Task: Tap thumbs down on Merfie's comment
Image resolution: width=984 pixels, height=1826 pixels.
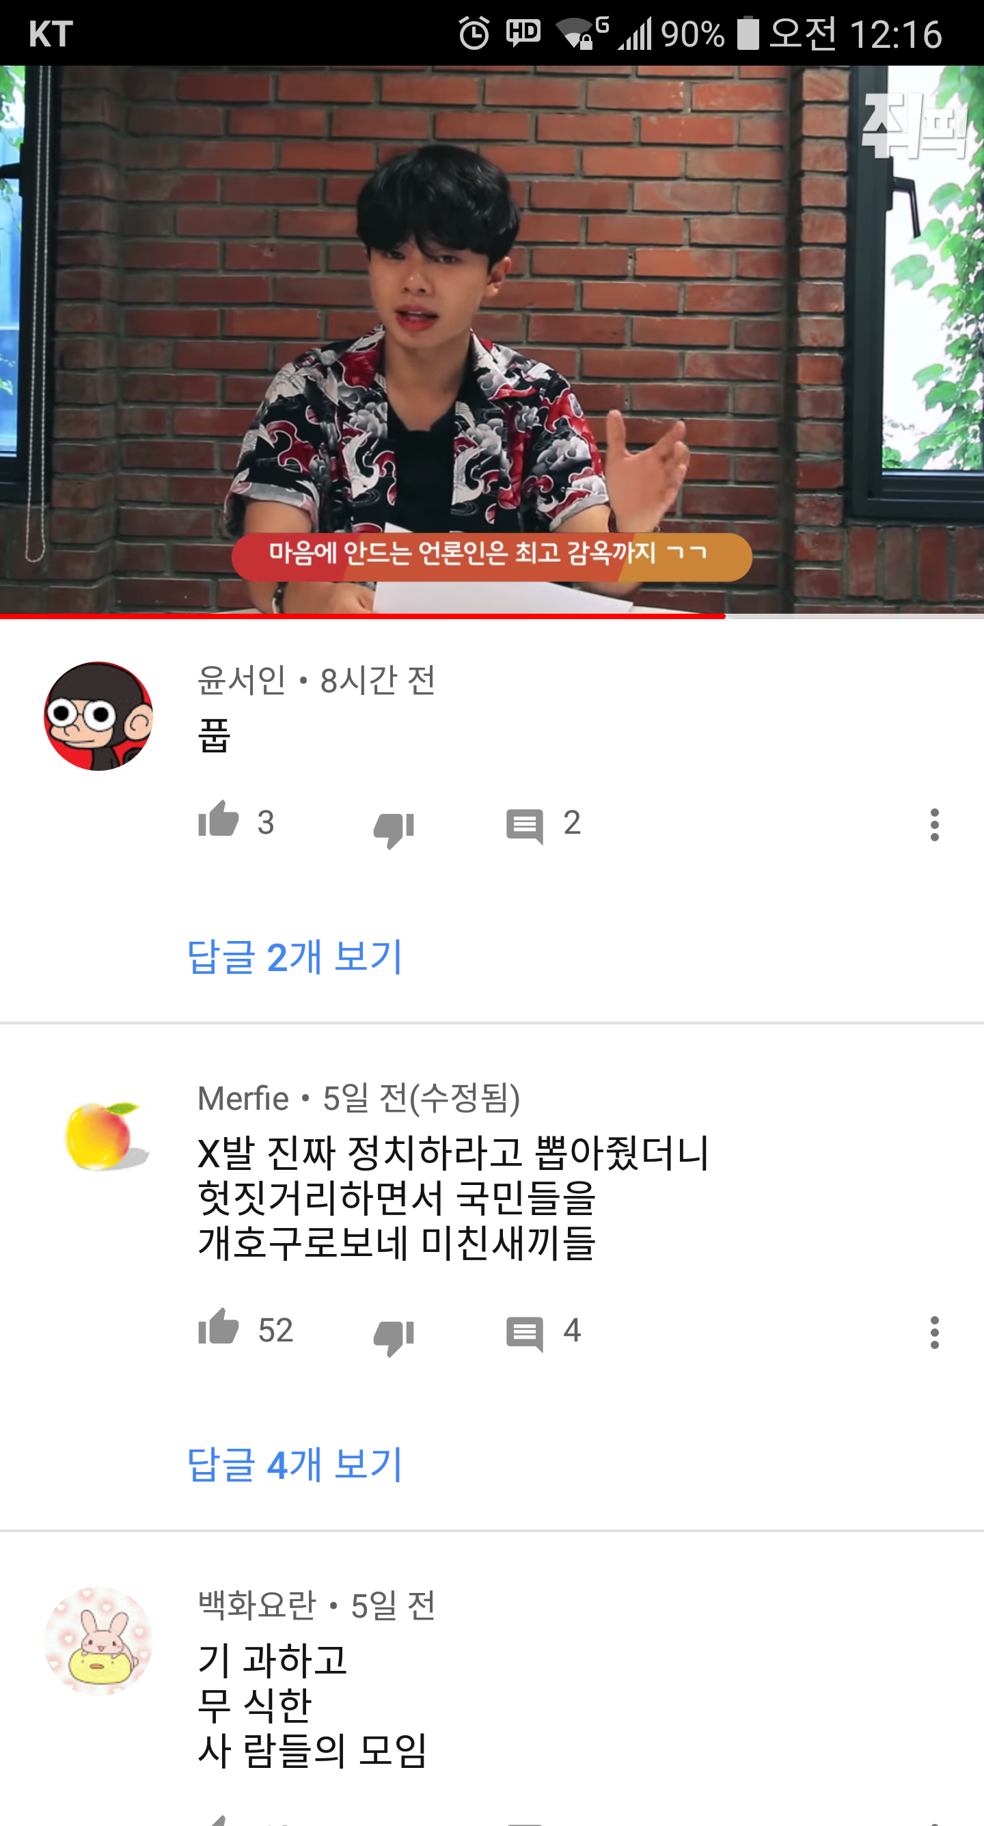Action: (x=394, y=1336)
